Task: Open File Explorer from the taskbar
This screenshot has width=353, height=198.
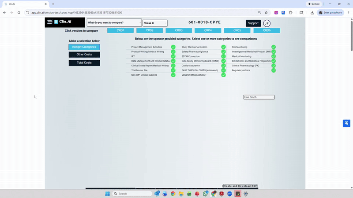Action: point(181,194)
